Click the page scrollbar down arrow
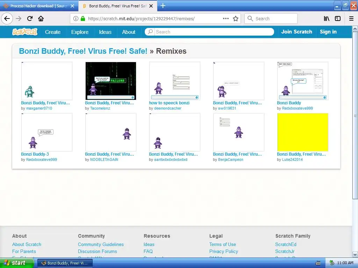 click(355, 254)
